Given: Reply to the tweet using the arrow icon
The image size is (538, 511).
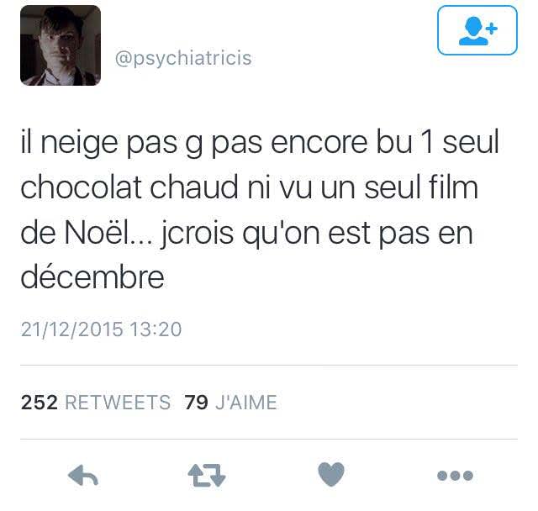Looking at the screenshot, I should [83, 476].
